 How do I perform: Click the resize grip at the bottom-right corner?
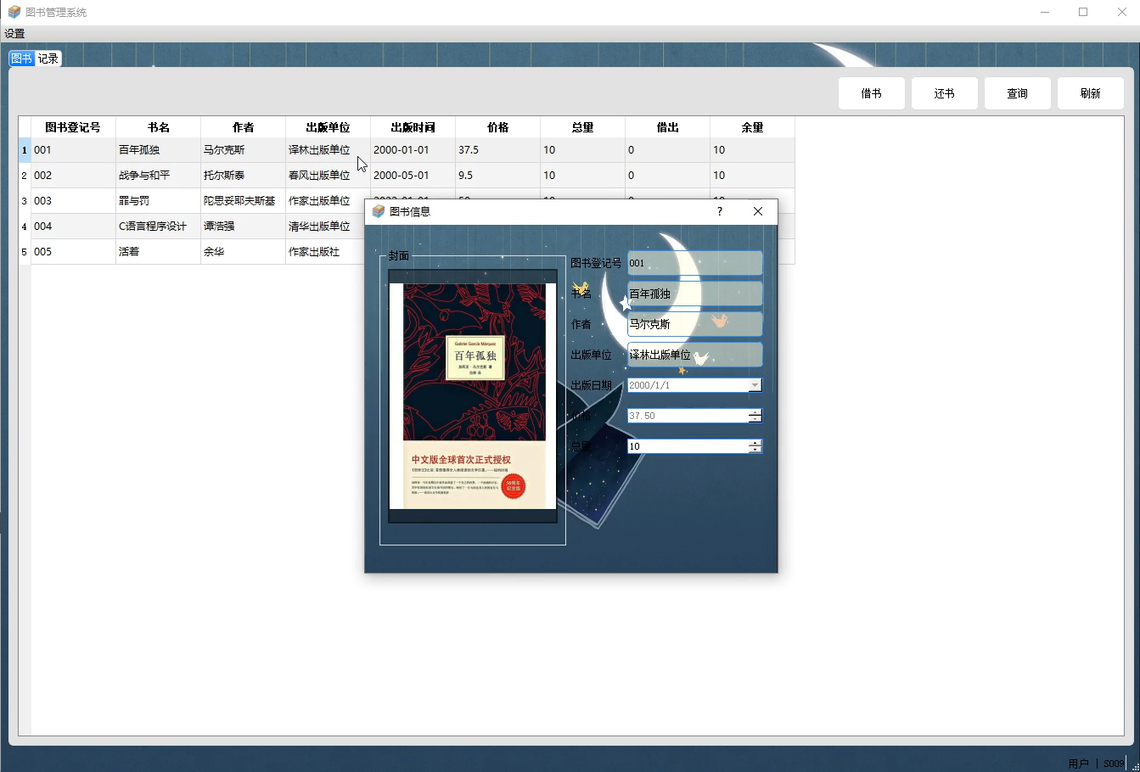coord(1134,766)
